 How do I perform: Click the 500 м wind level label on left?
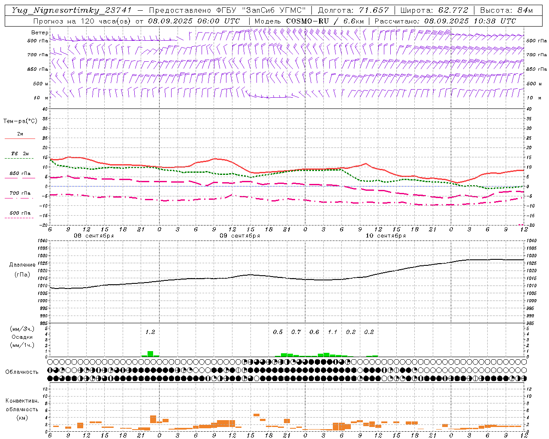pos(41,84)
